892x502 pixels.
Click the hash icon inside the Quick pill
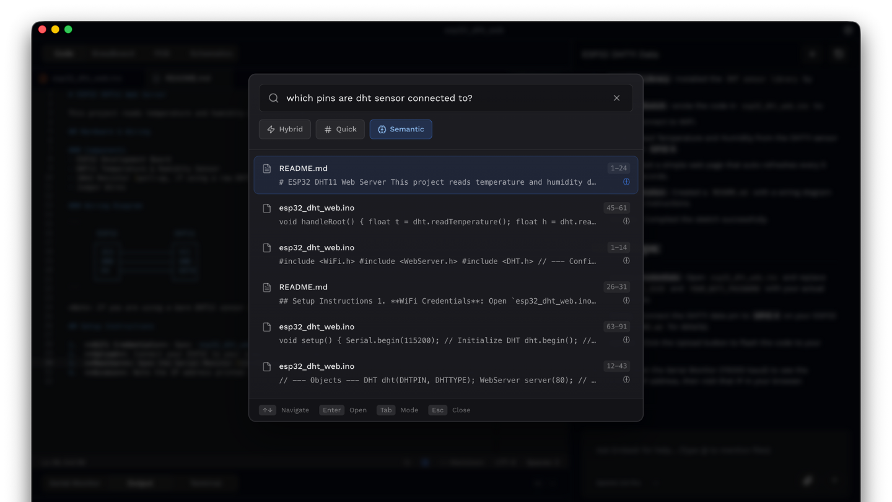coord(326,129)
